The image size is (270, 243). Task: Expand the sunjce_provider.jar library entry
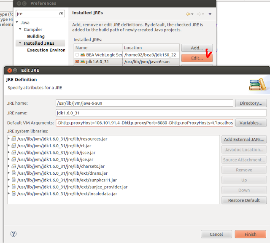(x=8, y=186)
